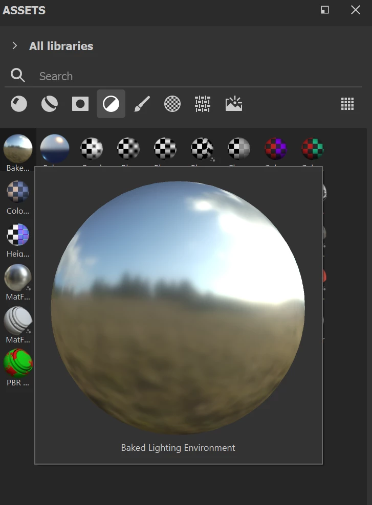Select the chrome MatF... sphere thumbnail

(x=18, y=278)
